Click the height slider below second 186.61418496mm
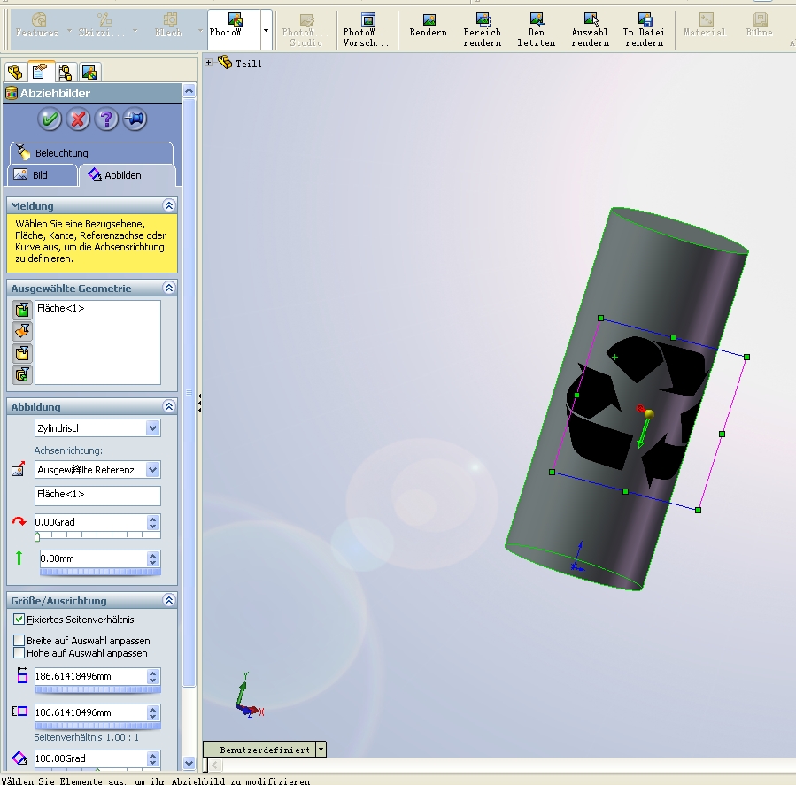 point(97,726)
